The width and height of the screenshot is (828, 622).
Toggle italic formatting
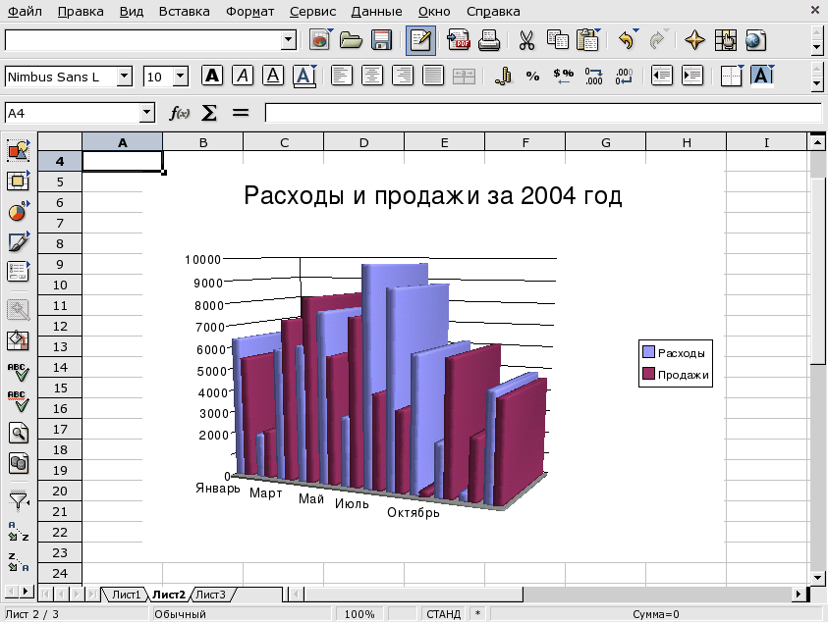[242, 76]
